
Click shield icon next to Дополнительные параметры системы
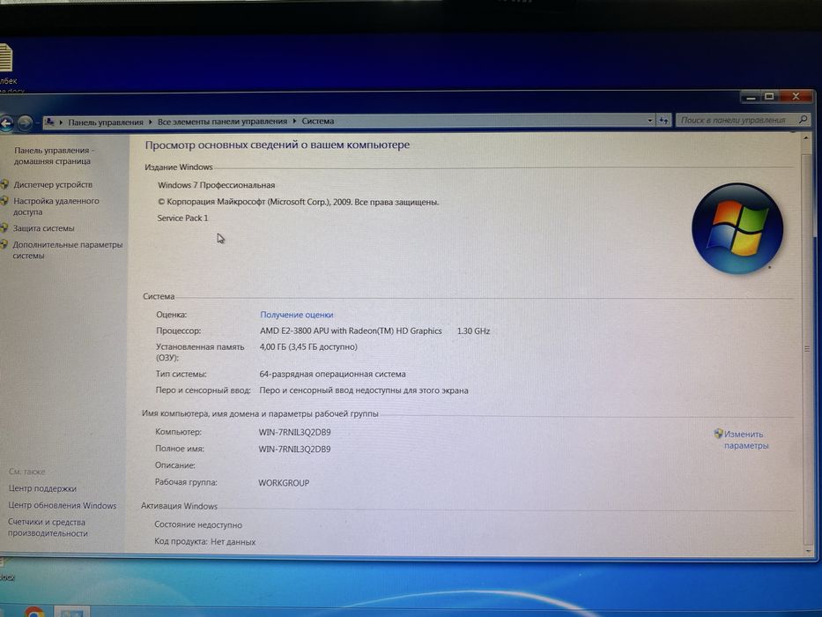coord(4,244)
